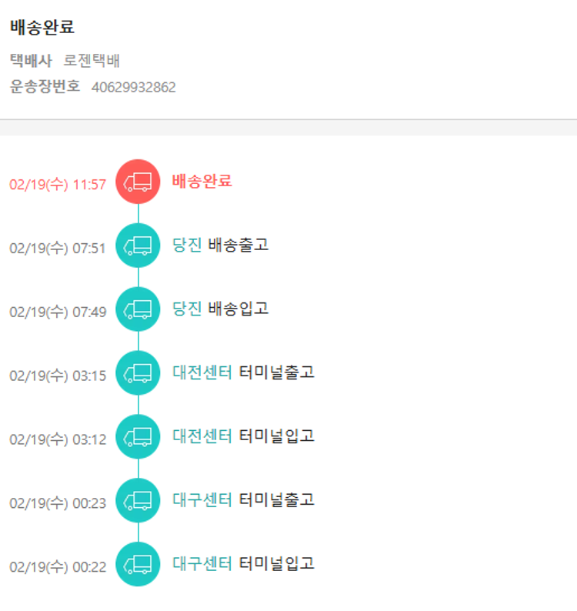577x611 pixels.
Task: Click the 당진 배송출고 truck icon
Action: 138,245
